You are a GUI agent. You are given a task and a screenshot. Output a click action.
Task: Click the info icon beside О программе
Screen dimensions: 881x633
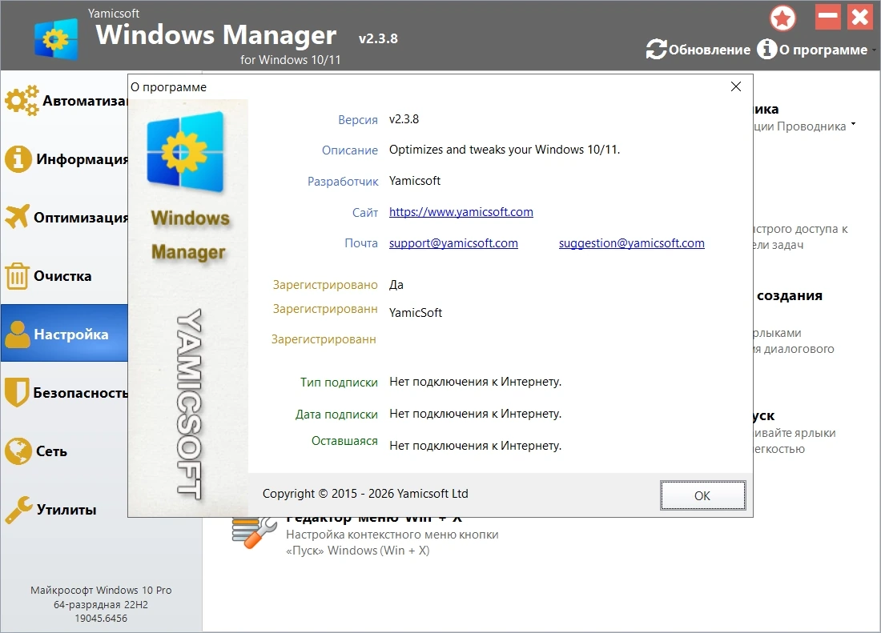pyautogui.click(x=767, y=50)
